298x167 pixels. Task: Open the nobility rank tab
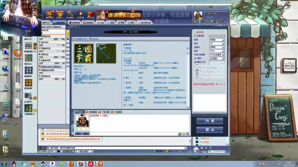131,23
